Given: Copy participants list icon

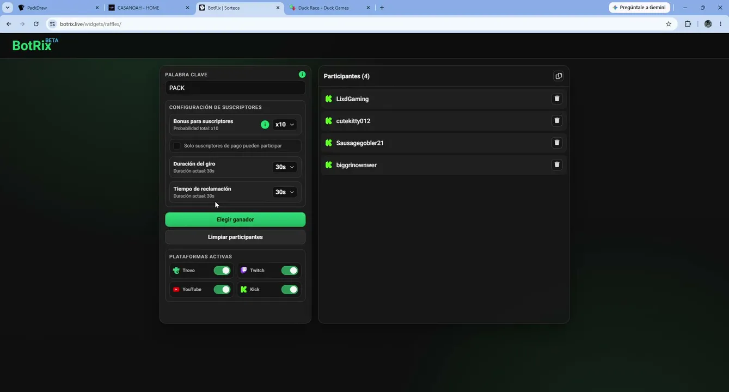Looking at the screenshot, I should (558, 76).
